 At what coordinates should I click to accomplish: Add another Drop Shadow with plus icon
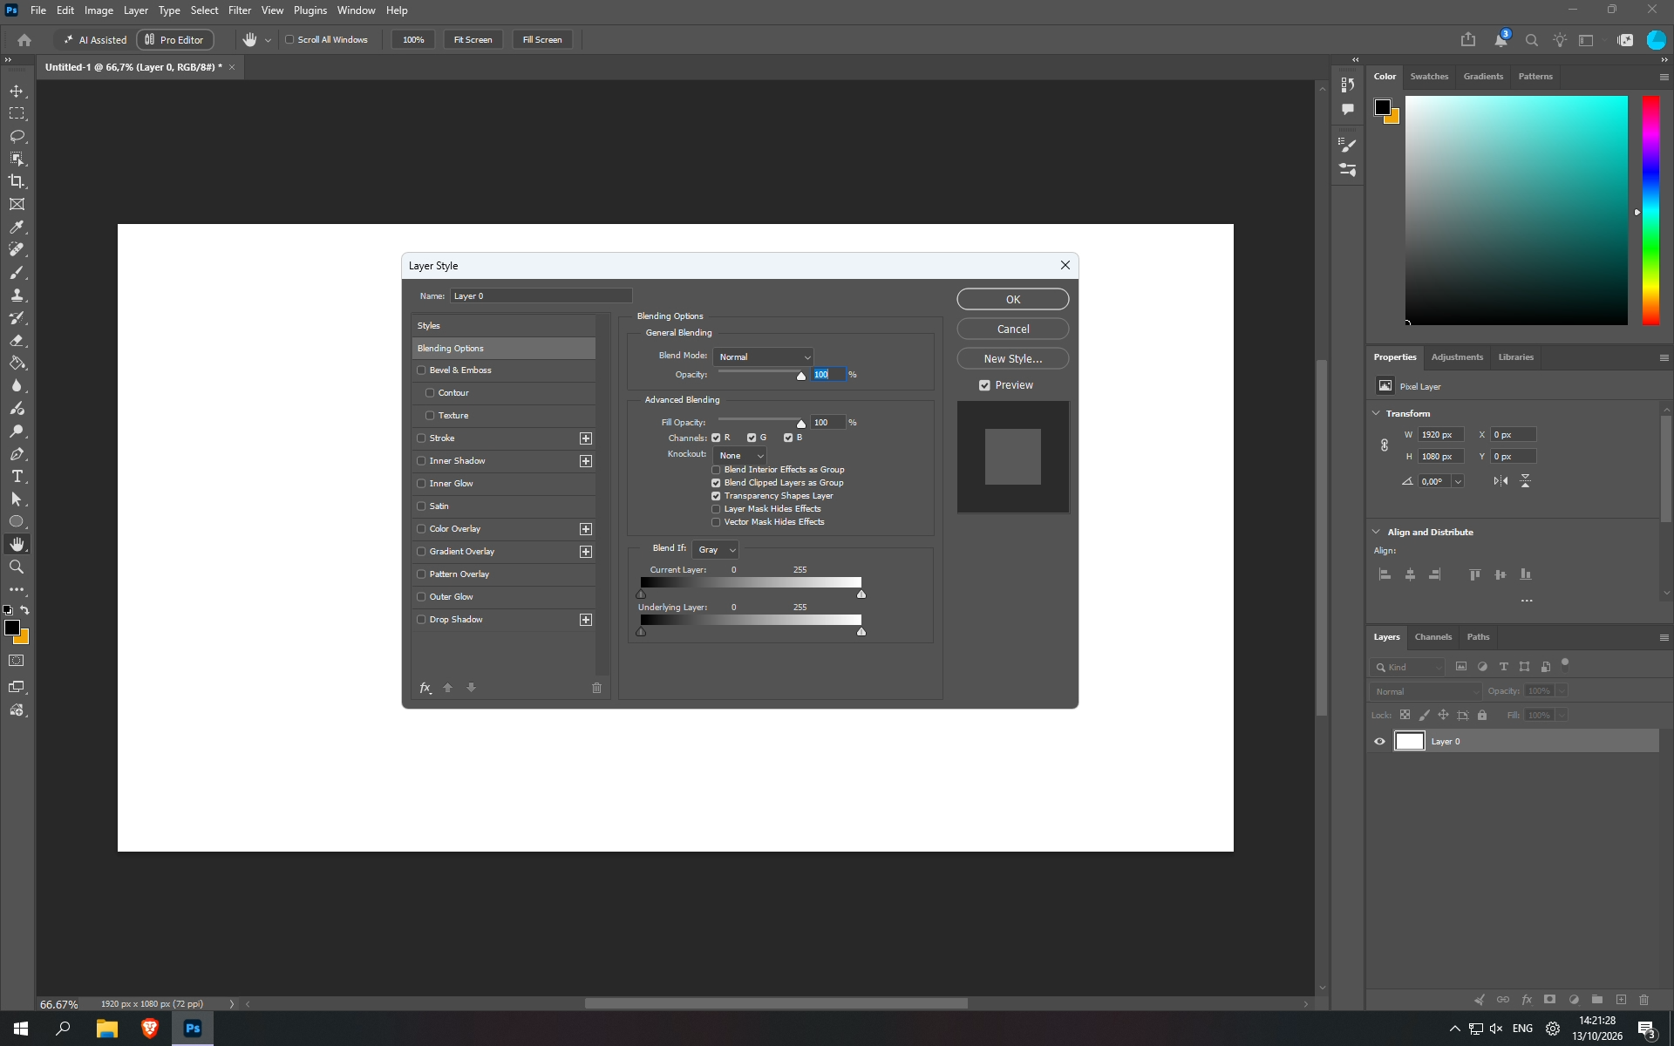(586, 620)
